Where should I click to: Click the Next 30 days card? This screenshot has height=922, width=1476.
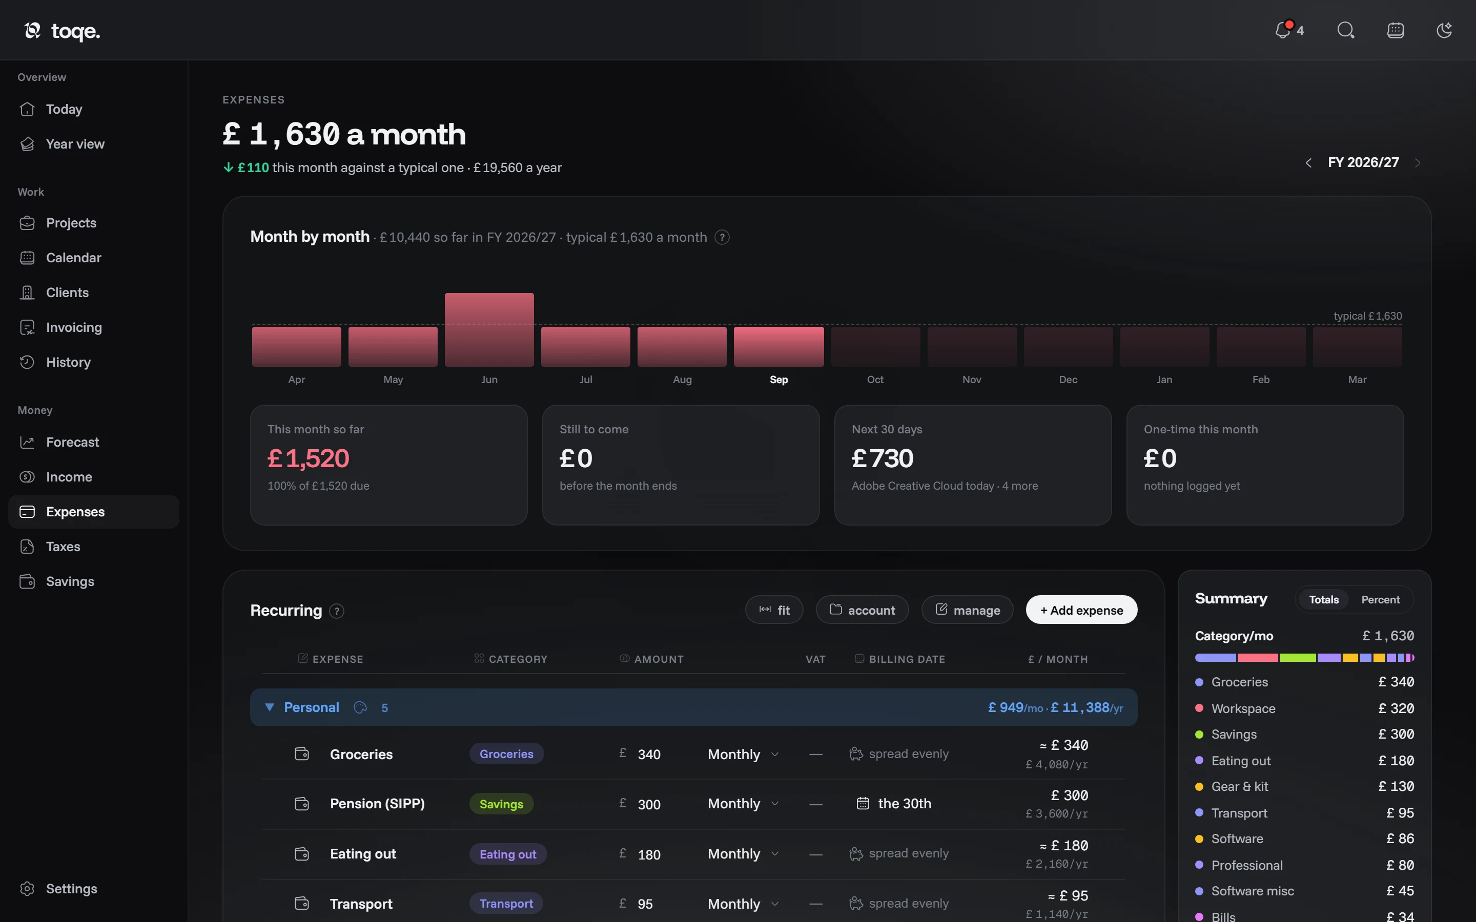pyautogui.click(x=973, y=465)
